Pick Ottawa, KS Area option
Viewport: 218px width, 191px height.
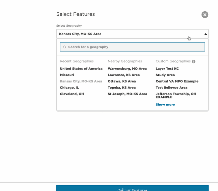point(122,81)
